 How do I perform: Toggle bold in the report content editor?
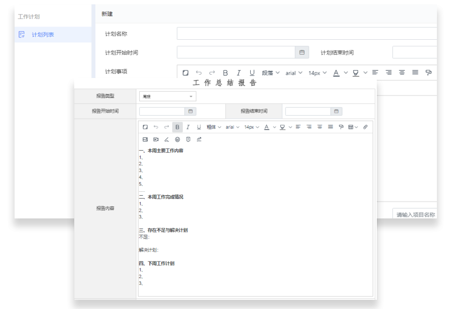(177, 127)
